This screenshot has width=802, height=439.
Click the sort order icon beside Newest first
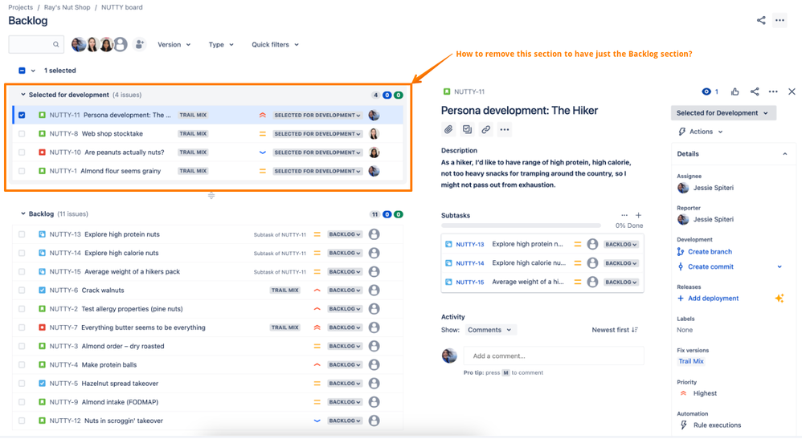635,330
